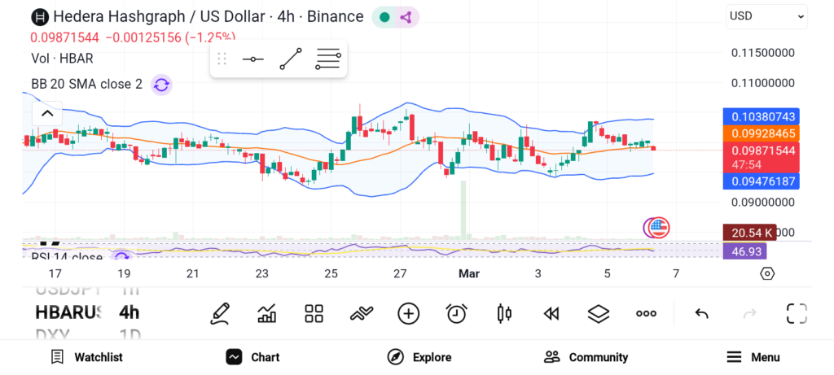The image size is (834, 375).
Task: Open the layout grid templates icon
Action: (x=314, y=313)
